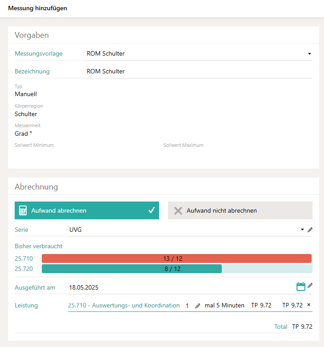Click the calculator icon on Aufwand abrechnen
Screen dimensions: 324x347
click(23, 210)
